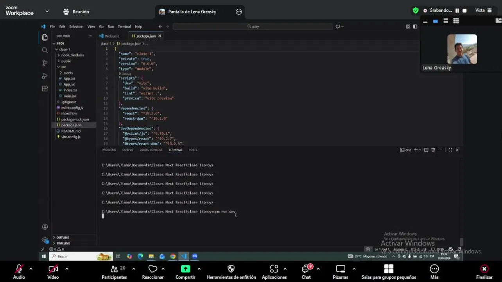The width and height of the screenshot is (502, 282).
Task: Pause the Zoom recording
Action: pos(457,11)
